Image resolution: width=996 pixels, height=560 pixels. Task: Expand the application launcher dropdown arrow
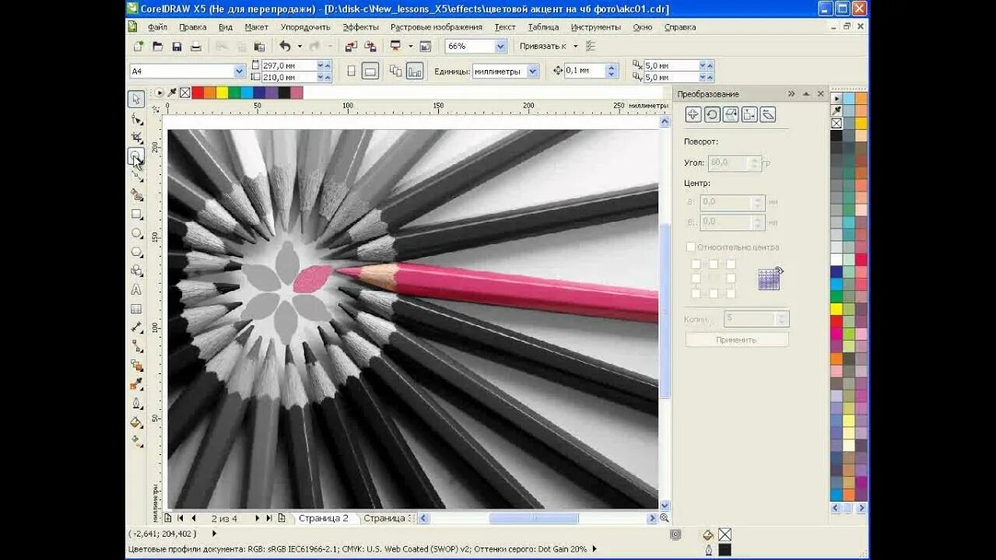410,47
